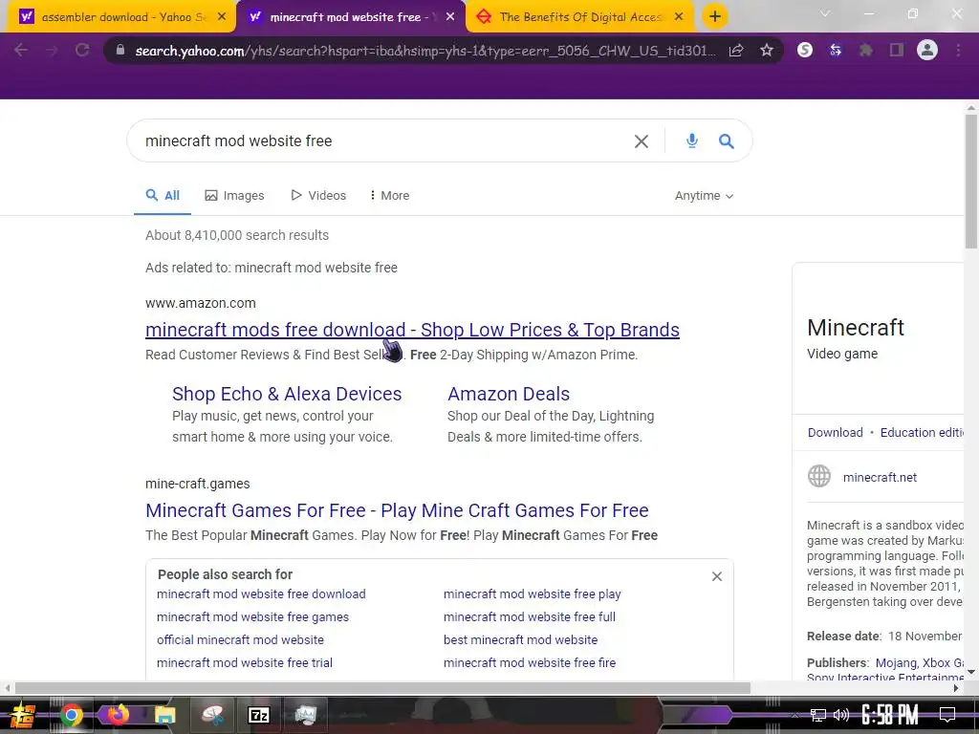Viewport: 979px width, 734px height.
Task: Open the Chrome profile avatar
Action: pyautogui.click(x=927, y=50)
